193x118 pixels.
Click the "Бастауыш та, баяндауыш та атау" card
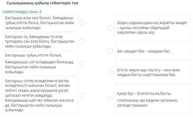point(40,41)
